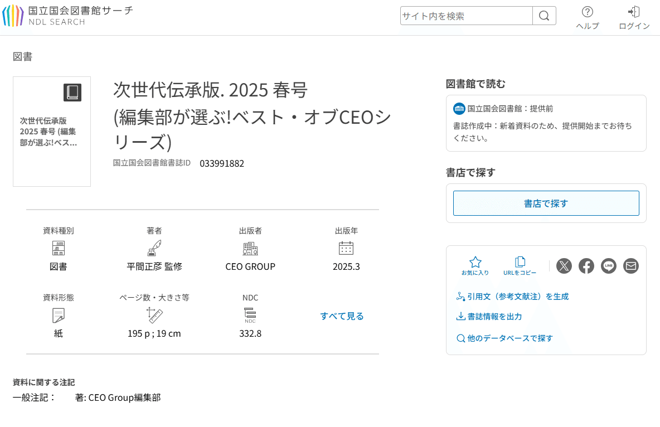The image size is (660, 427).
Task: Share on X icon
Action: [564, 266]
